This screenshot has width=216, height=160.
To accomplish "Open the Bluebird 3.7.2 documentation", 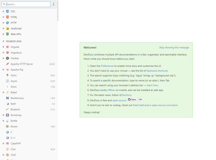I will [15, 110].
